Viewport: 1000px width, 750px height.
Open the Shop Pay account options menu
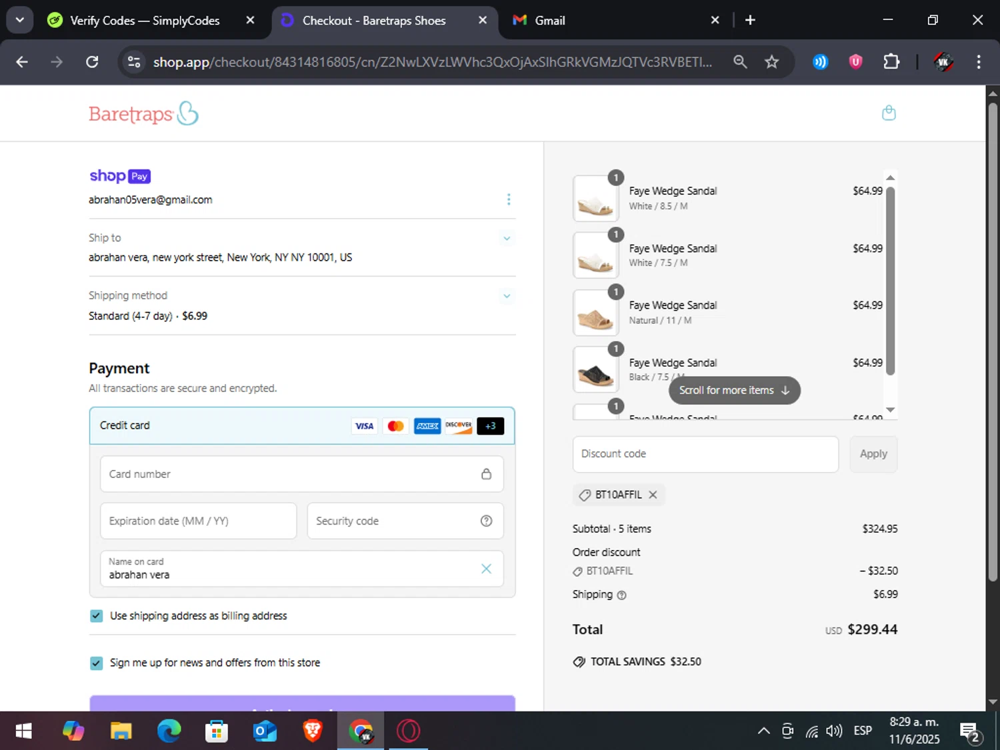509,199
